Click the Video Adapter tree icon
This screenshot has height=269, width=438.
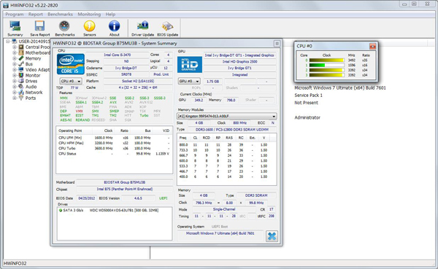point(21,70)
